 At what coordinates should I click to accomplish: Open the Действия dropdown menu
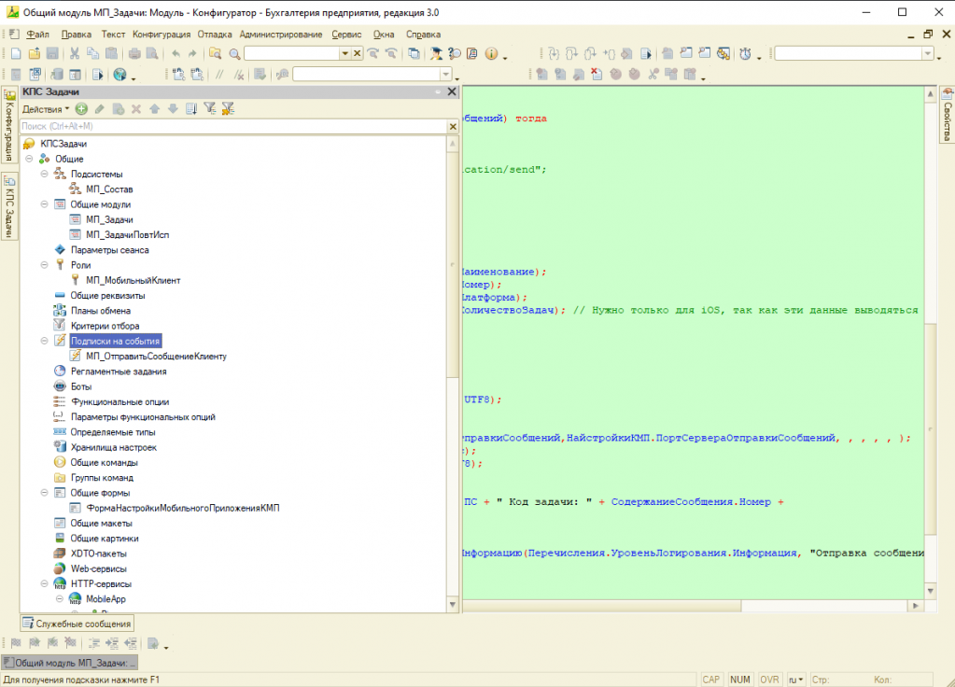(x=45, y=109)
